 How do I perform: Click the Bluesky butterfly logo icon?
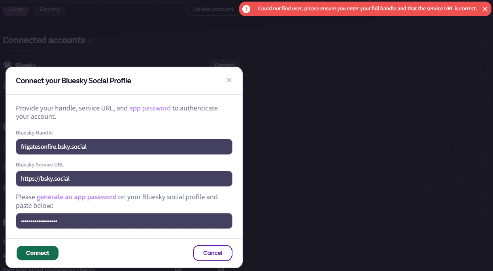pos(7,65)
